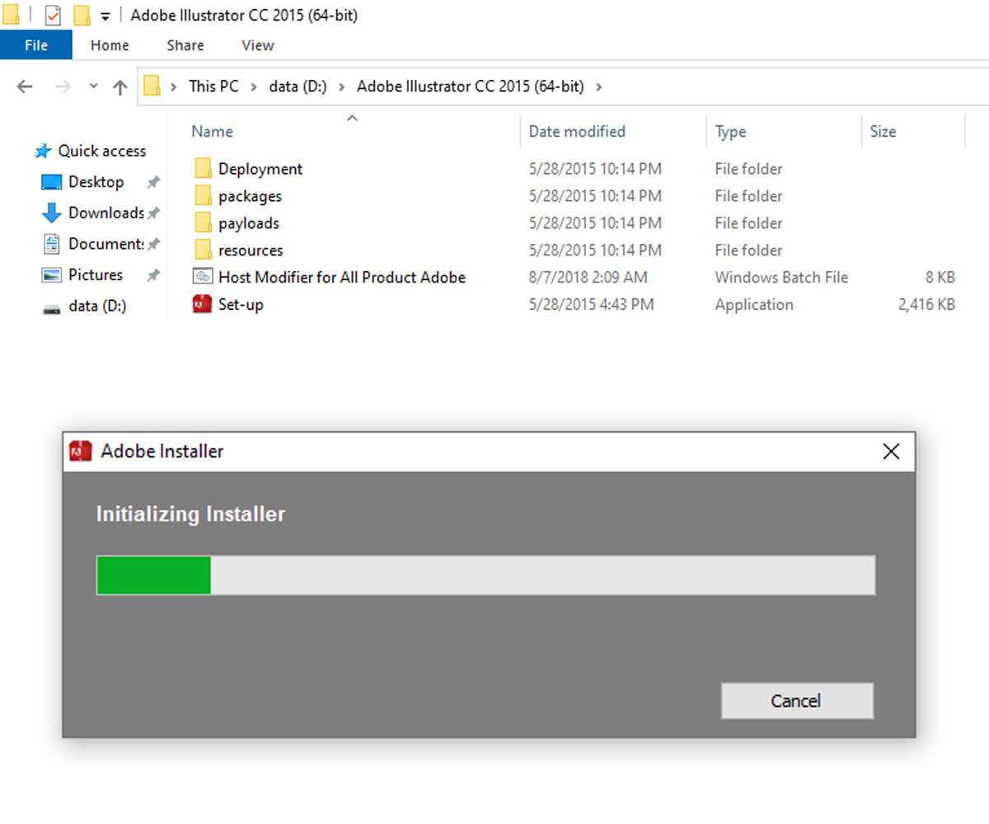This screenshot has width=989, height=824.
Task: Expand the chevron before This PC in the address bar
Action: click(174, 87)
